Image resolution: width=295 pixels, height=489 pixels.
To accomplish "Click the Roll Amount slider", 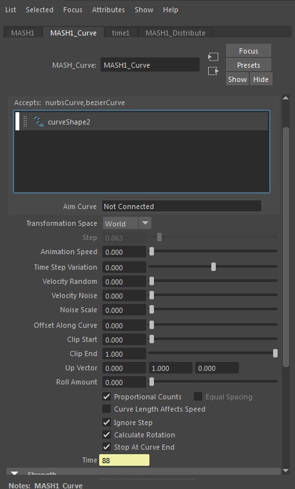I will click(213, 381).
